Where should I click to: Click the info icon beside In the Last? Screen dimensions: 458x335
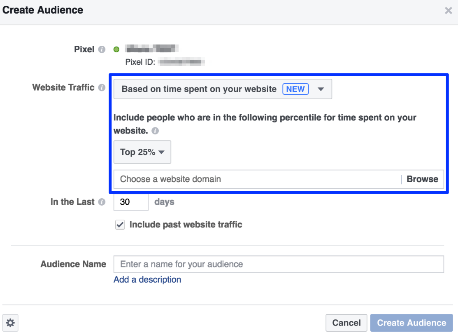pyautogui.click(x=102, y=202)
